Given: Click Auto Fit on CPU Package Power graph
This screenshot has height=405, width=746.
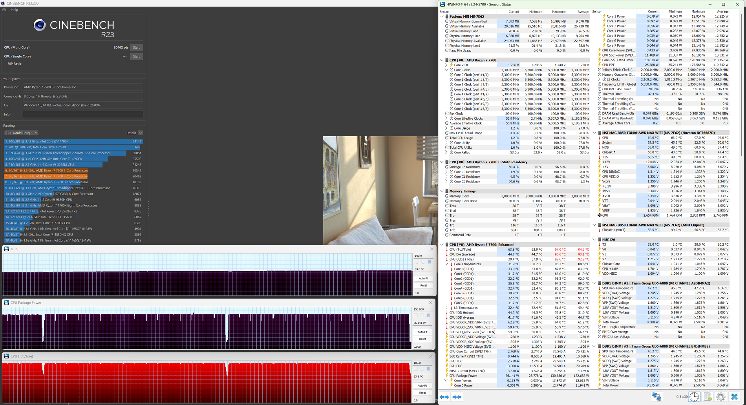Looking at the screenshot, I should click(422, 332).
